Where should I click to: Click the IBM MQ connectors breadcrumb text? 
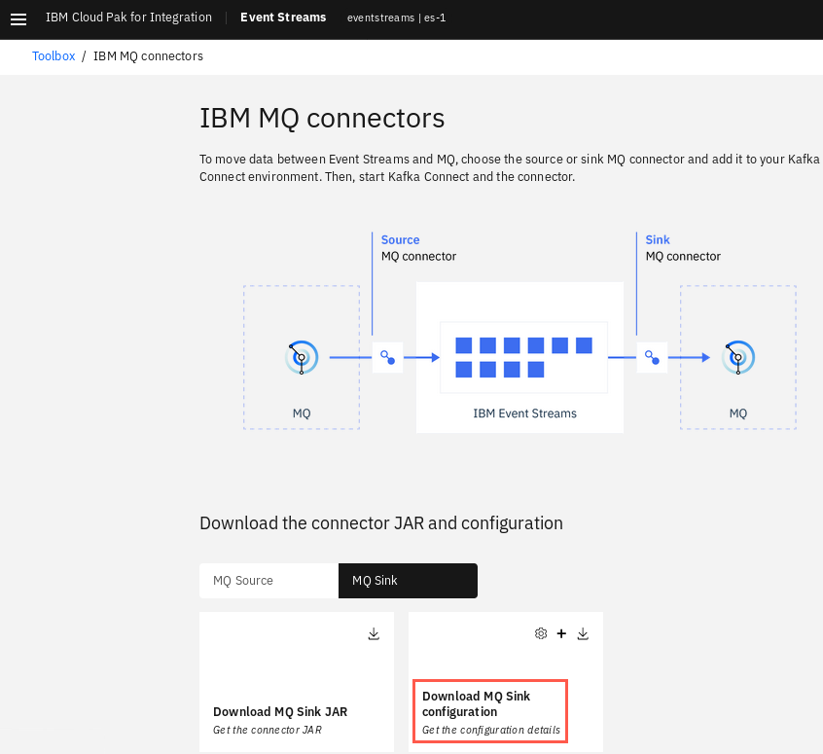[148, 56]
